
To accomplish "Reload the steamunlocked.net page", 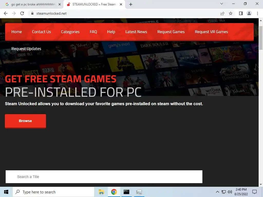I will pyautogui.click(x=22, y=13).
